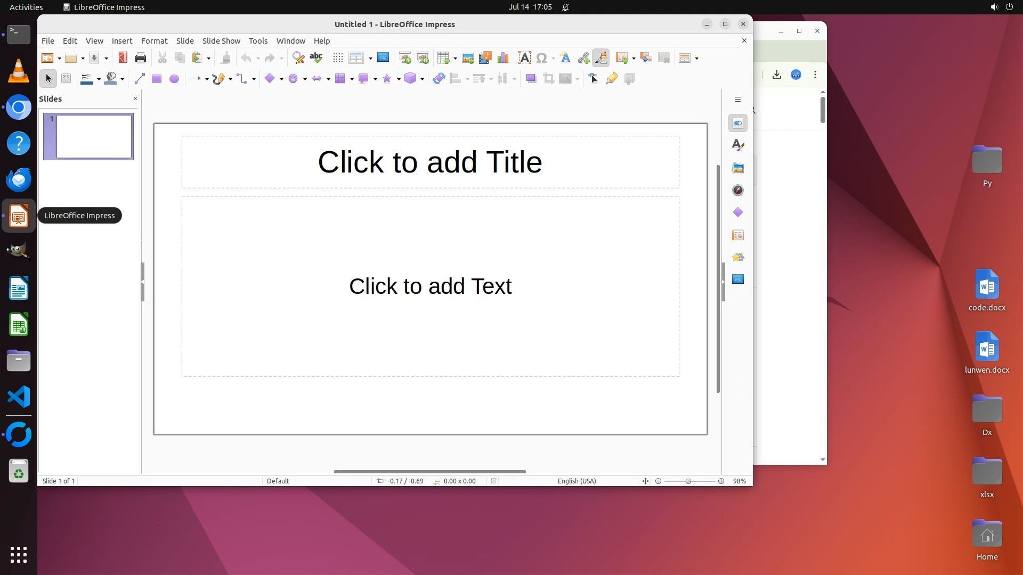Expand the Fill Color dropdown arrow

123,79
